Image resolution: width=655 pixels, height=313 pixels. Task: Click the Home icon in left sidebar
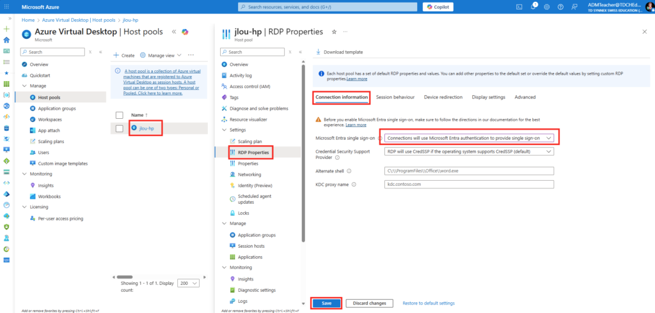pyautogui.click(x=6, y=40)
